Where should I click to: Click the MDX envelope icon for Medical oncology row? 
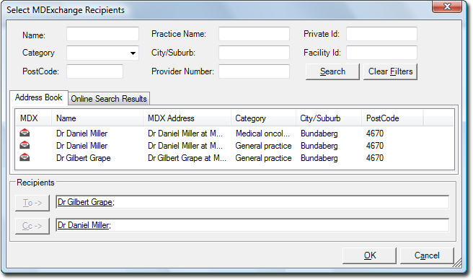25,133
